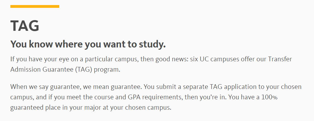Click the subheading 'You know where you want to study.'
The image size is (314, 121).
click(88, 44)
